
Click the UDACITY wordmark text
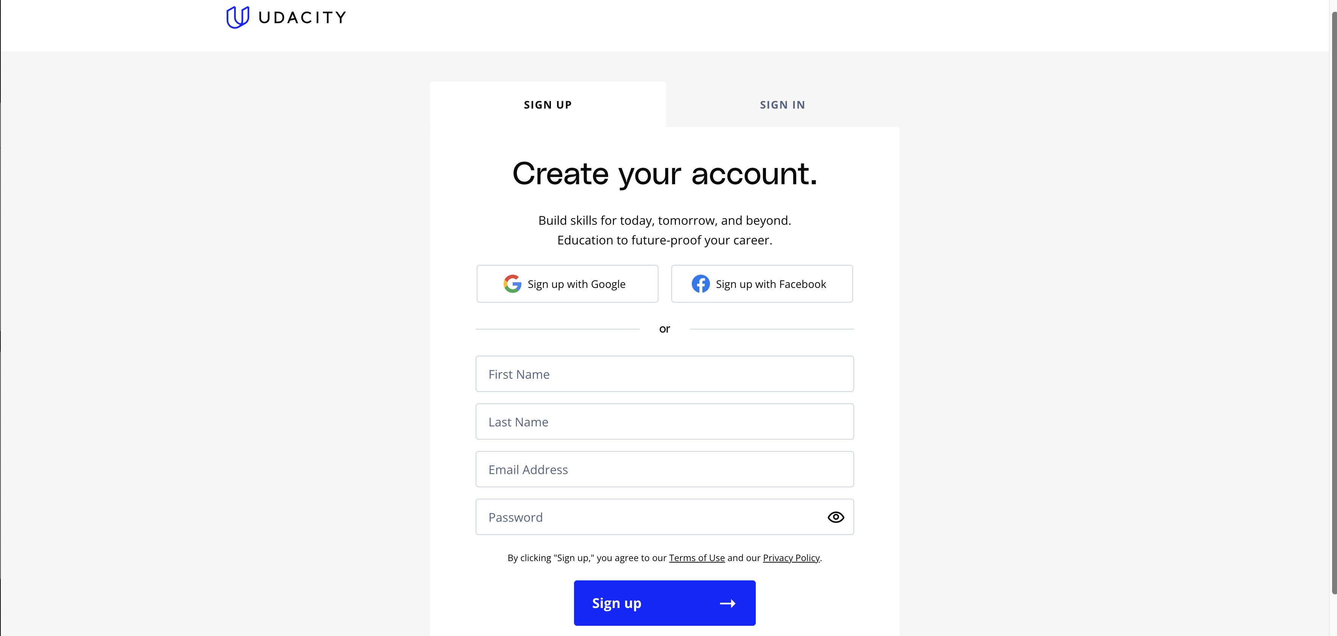(302, 18)
